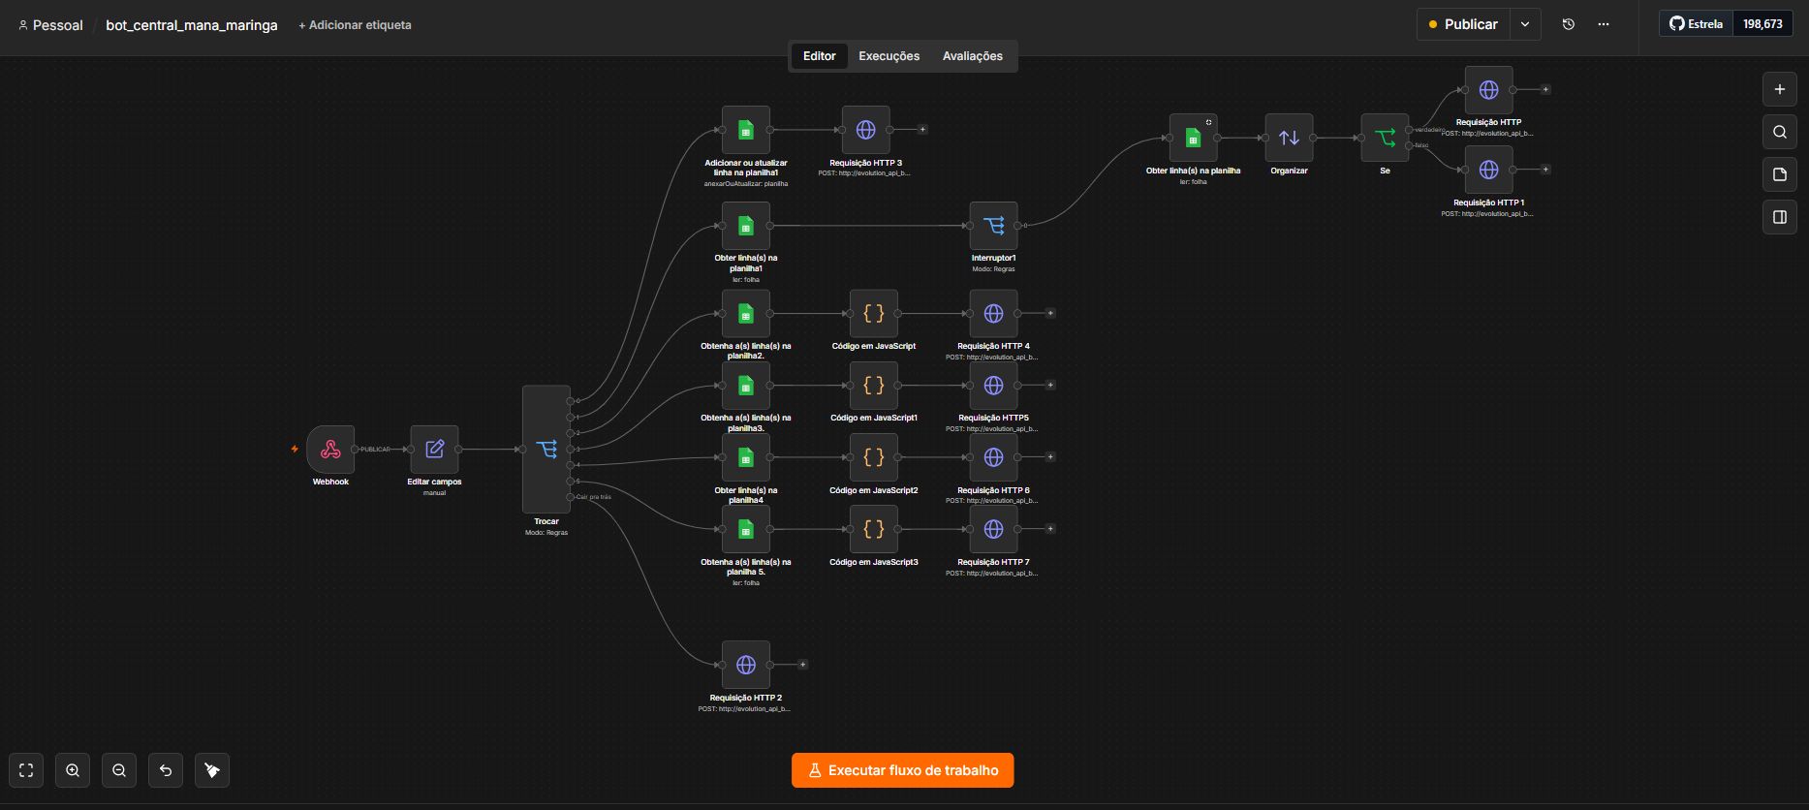Switch to the Execuções tab
This screenshot has width=1809, height=810.
[889, 56]
